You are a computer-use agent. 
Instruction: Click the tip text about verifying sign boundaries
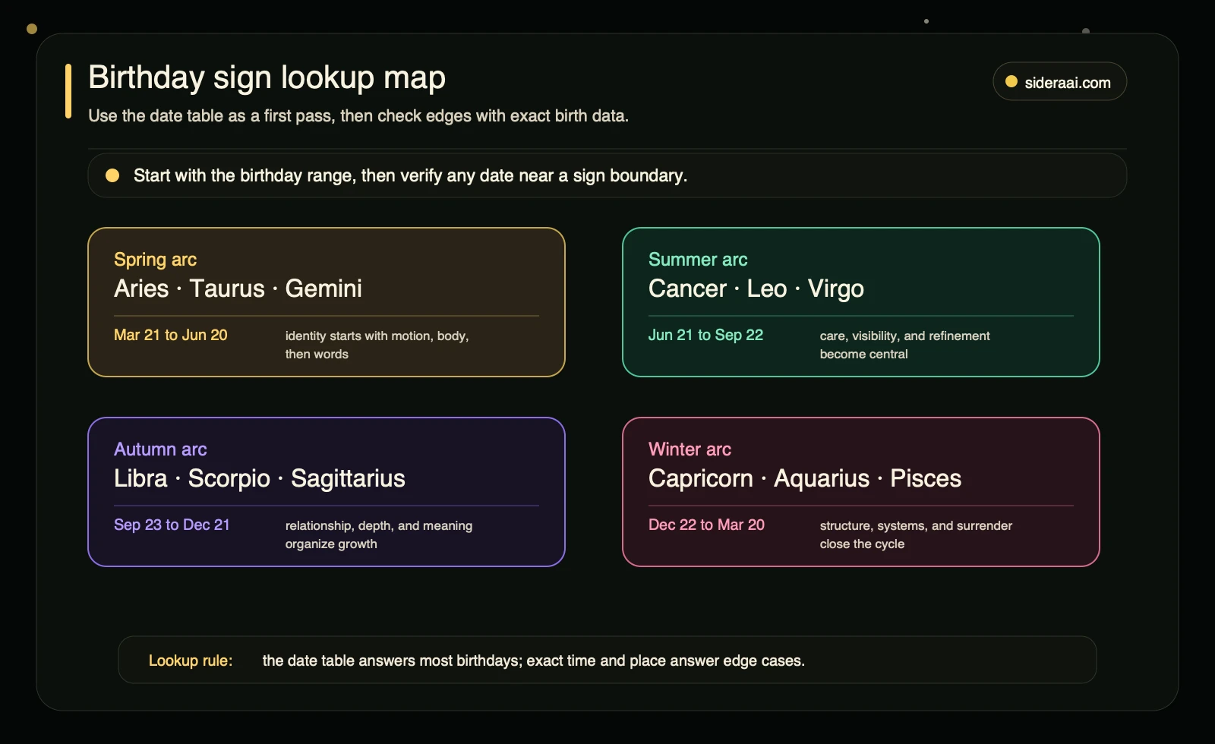pos(410,175)
